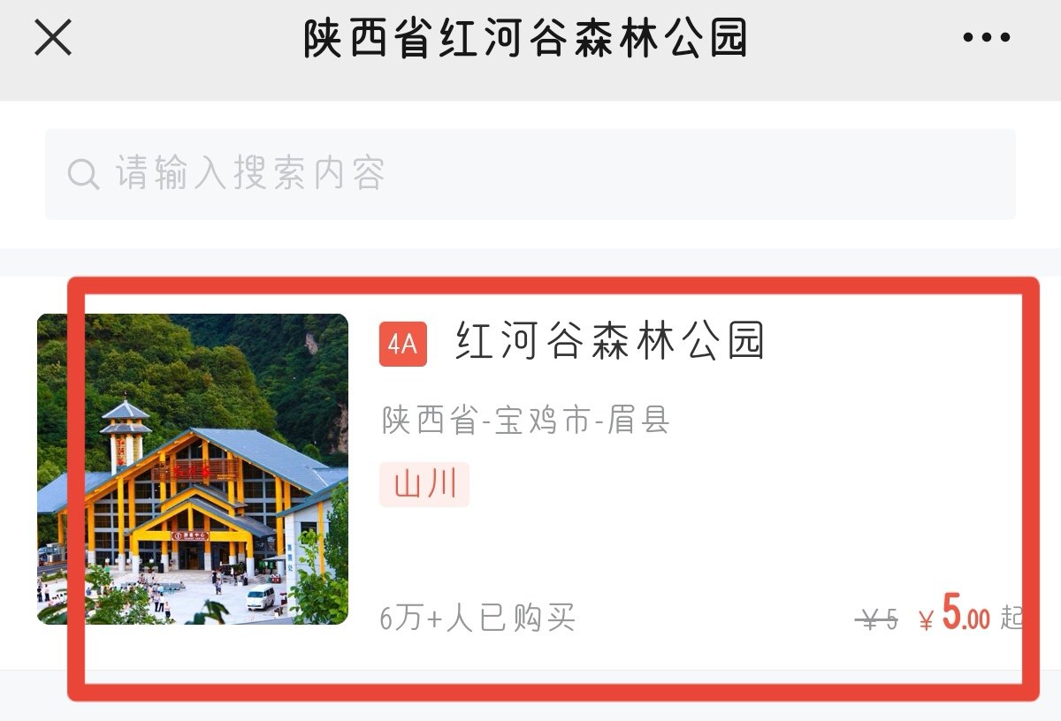Close the page with the X icon
This screenshot has width=1061, height=721.
pyautogui.click(x=53, y=37)
